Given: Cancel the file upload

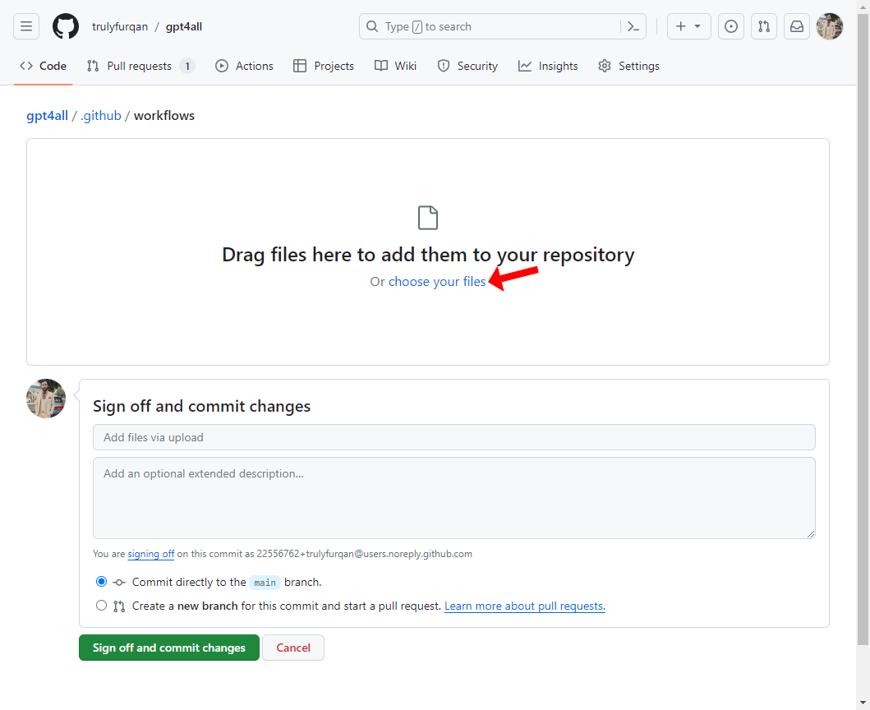Looking at the screenshot, I should [x=293, y=648].
